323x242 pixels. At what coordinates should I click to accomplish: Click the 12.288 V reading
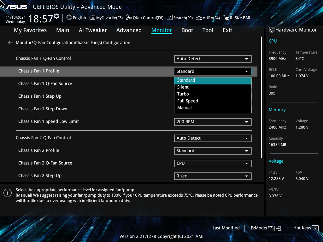[276, 179]
